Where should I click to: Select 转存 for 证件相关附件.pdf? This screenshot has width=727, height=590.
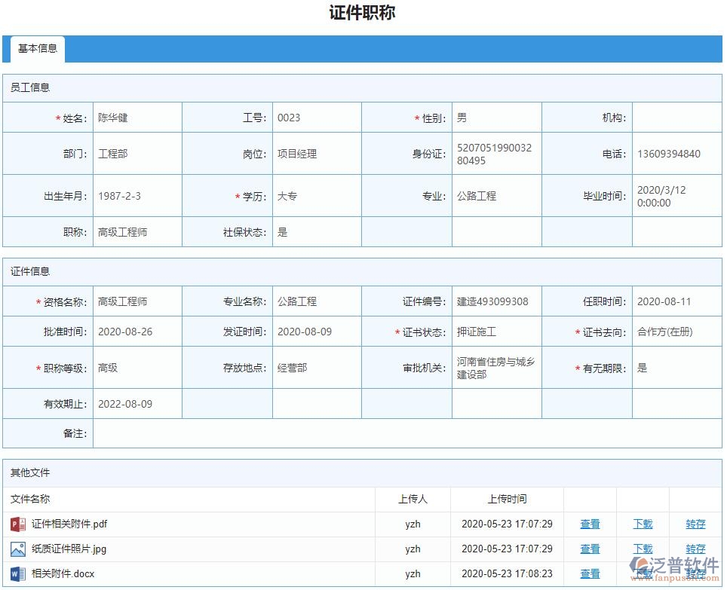(x=695, y=524)
